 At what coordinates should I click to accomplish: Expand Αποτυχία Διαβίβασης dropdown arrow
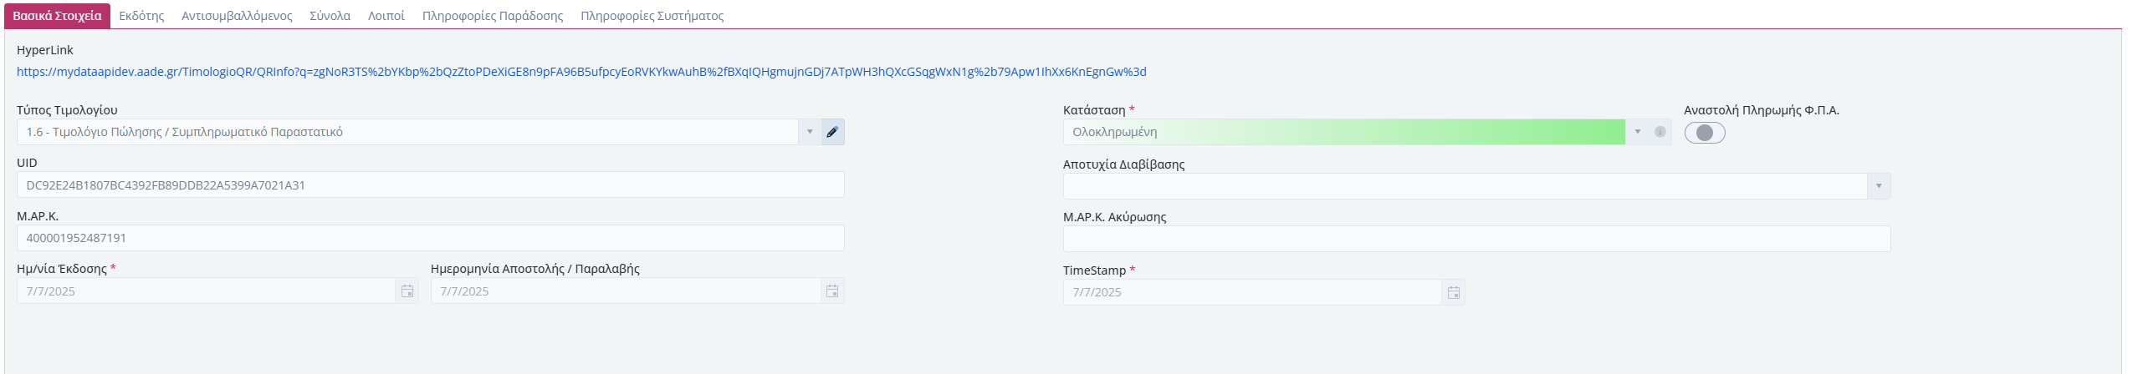point(1879,186)
